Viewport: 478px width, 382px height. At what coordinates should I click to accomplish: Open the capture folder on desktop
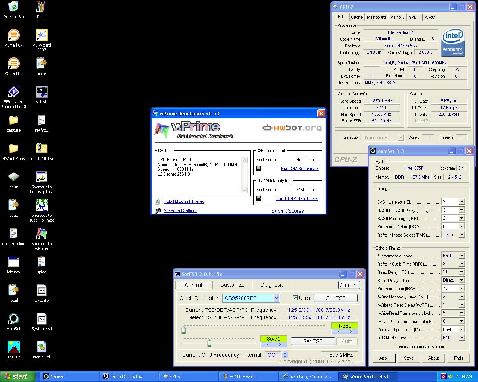[x=13, y=123]
